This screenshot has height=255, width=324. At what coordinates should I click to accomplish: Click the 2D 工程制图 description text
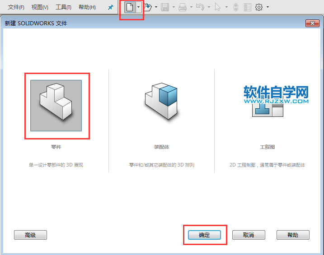point(268,165)
